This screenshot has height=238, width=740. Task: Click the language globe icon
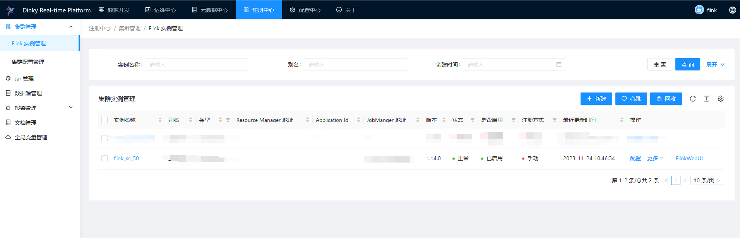click(732, 10)
